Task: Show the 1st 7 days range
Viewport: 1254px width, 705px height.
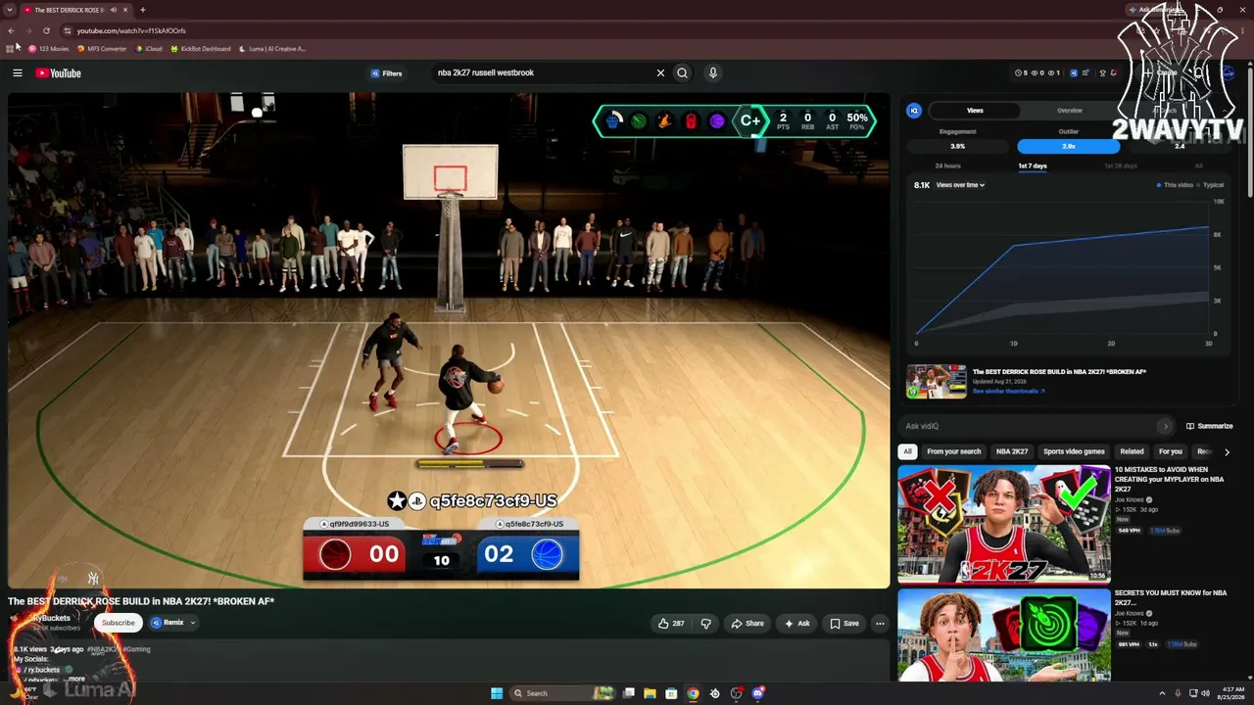Action: point(1033,166)
